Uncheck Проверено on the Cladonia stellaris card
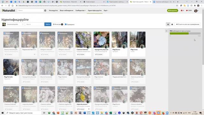This screenshot has width=204, height=115. point(41,88)
